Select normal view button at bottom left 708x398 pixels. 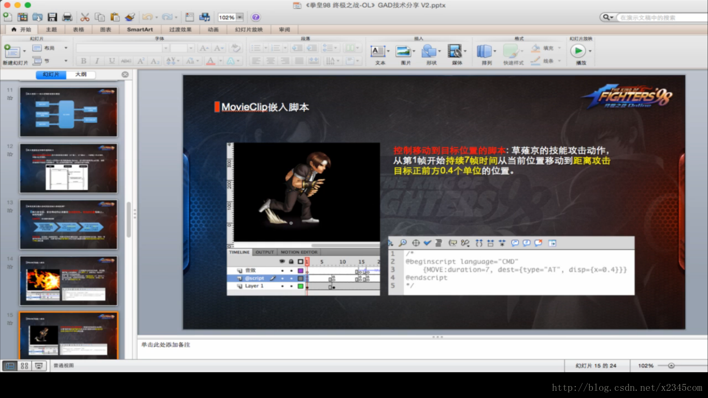click(10, 366)
